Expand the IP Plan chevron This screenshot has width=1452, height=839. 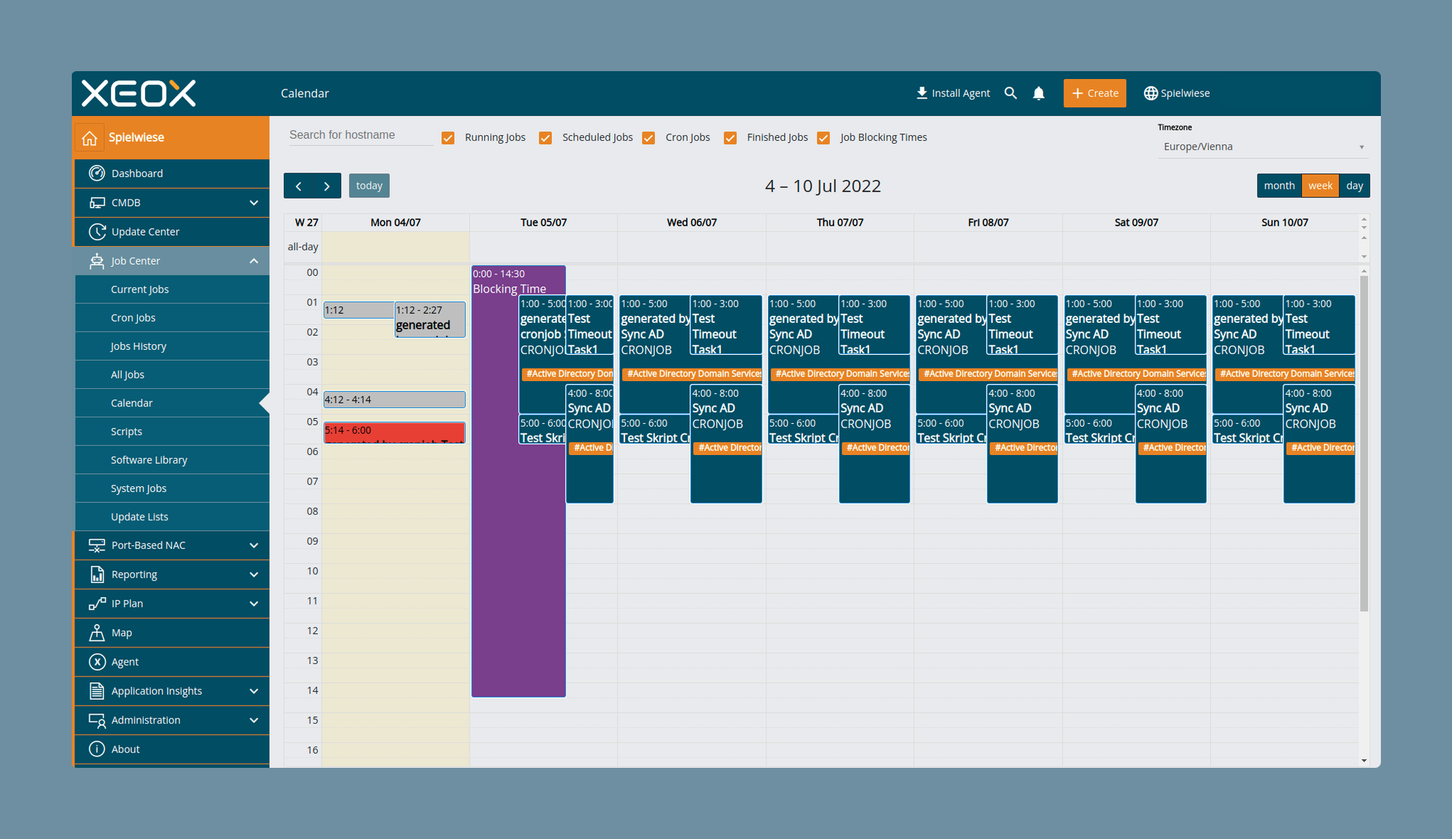point(253,603)
